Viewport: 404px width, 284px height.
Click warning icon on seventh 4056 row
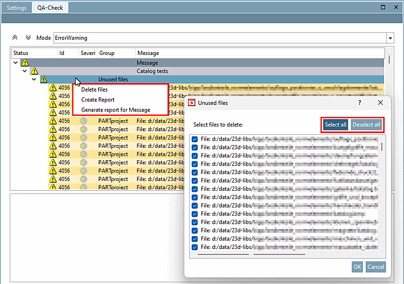tap(53, 137)
